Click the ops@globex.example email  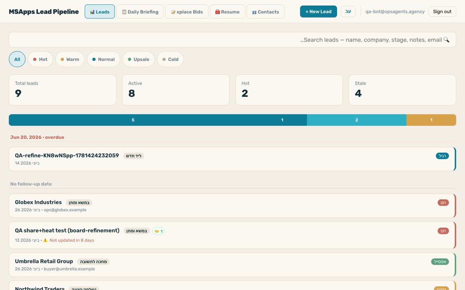coord(65,210)
